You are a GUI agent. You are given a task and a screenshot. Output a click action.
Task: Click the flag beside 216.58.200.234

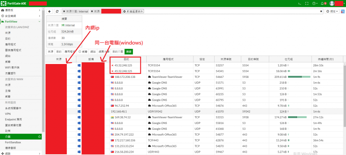click(x=112, y=152)
